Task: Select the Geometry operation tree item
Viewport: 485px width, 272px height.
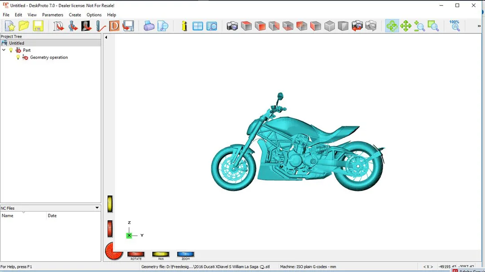Action: 49,57
